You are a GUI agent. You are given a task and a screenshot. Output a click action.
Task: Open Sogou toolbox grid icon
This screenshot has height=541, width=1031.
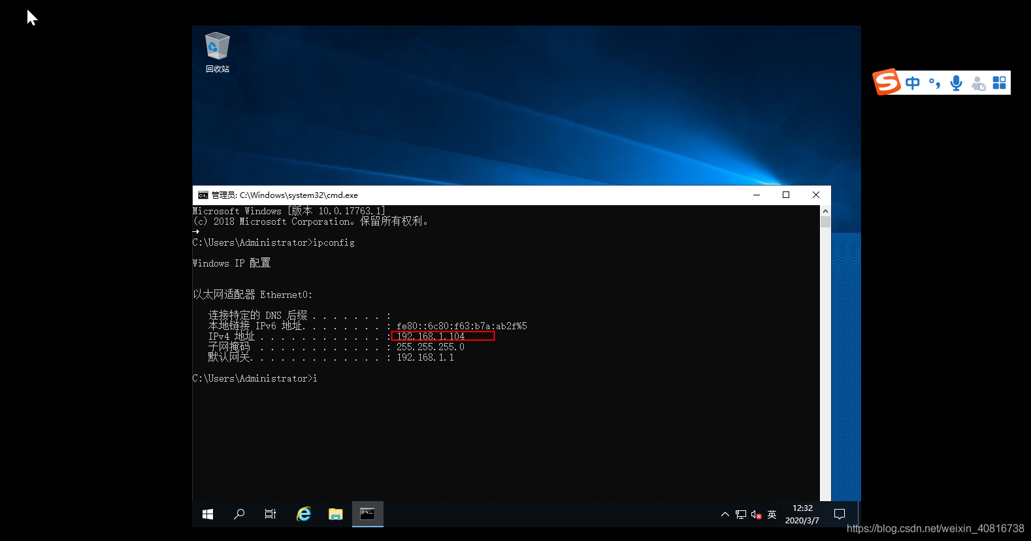tap(1000, 83)
